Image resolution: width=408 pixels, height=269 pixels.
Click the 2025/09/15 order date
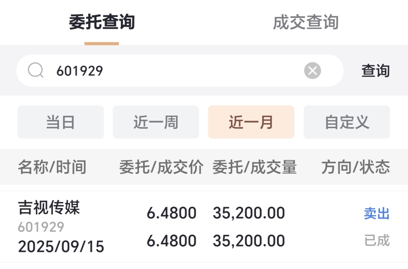pyautogui.click(x=61, y=247)
